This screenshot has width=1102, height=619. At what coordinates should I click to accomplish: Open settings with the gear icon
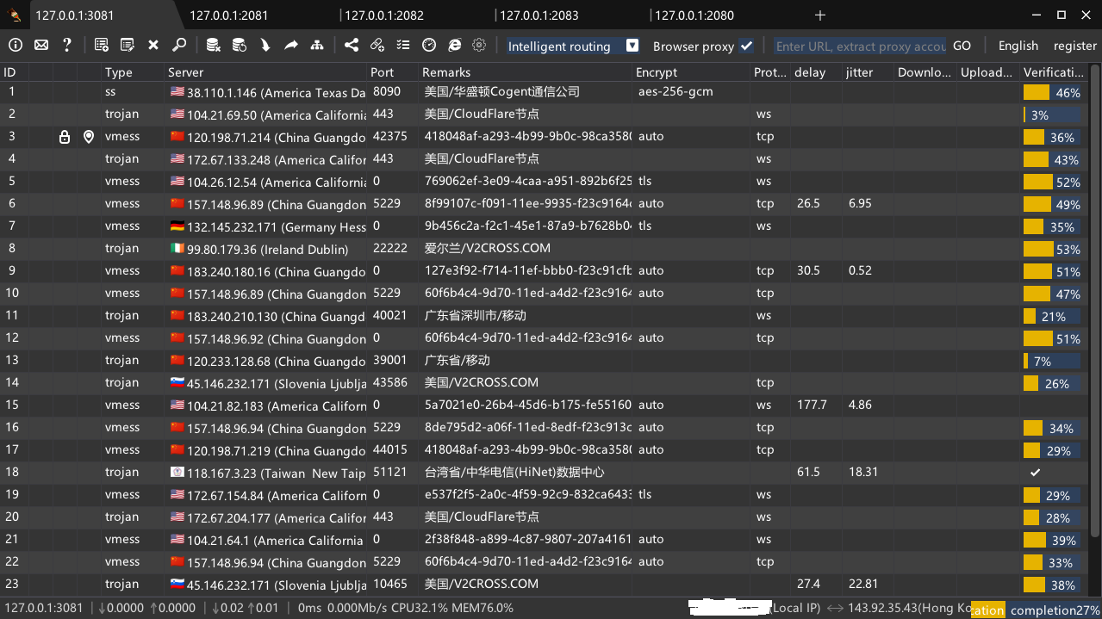tap(480, 46)
